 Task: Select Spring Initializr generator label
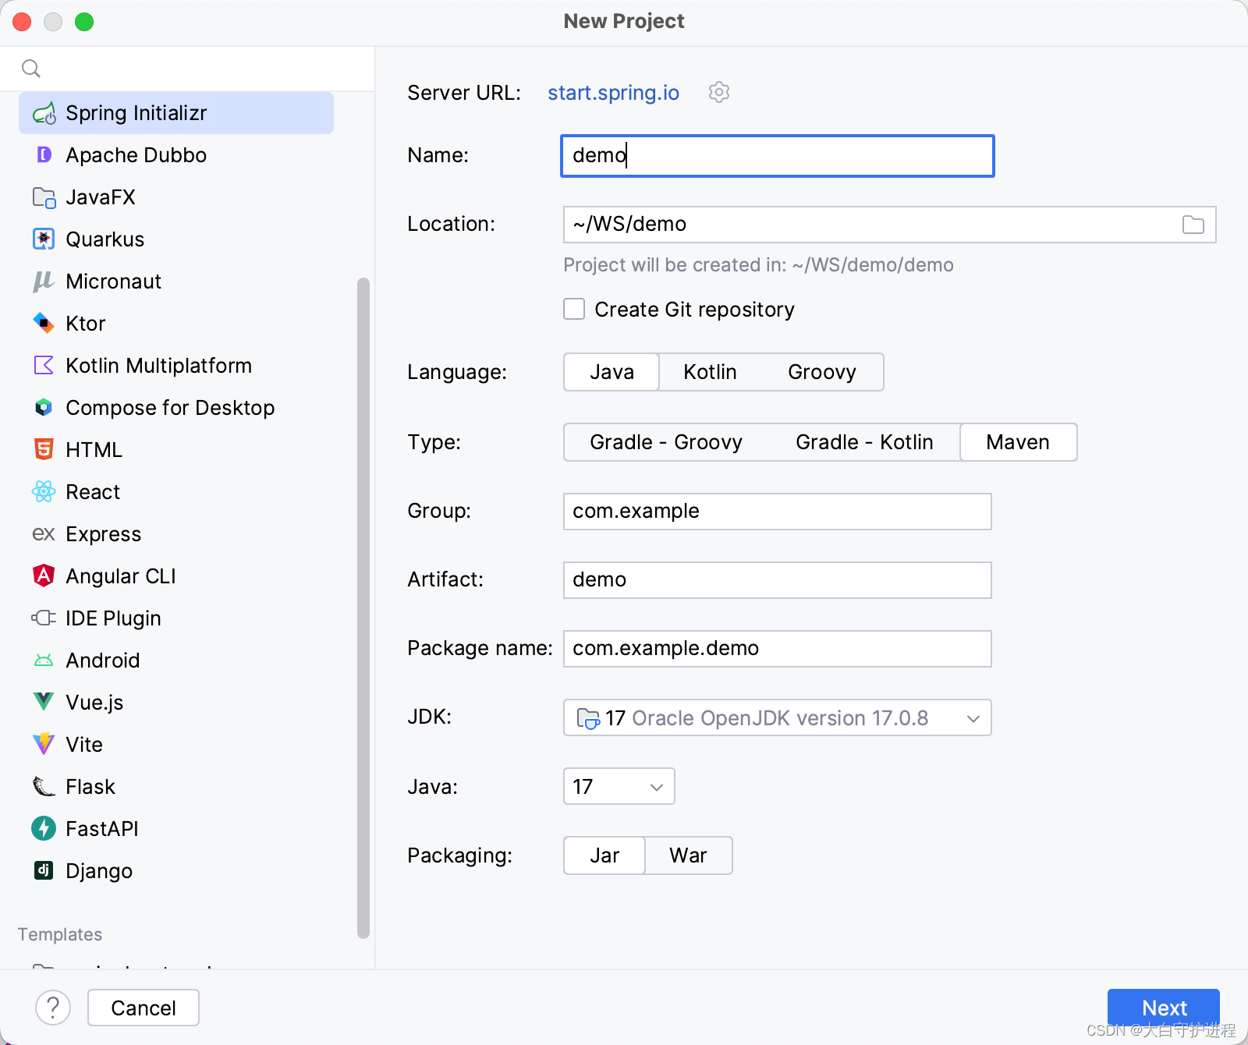136,113
